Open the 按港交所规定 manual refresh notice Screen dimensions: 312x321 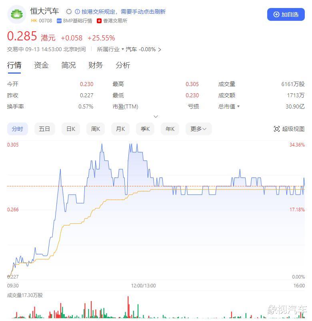pyautogui.click(x=123, y=12)
